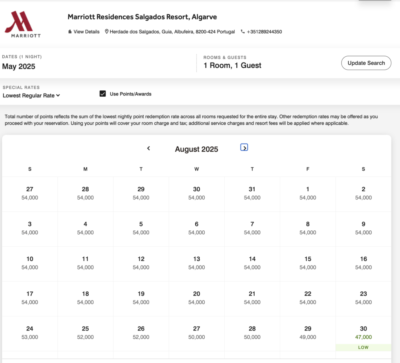This screenshot has width=400, height=363.
Task: Select Sunday July 27 in first row
Action: click(x=30, y=194)
